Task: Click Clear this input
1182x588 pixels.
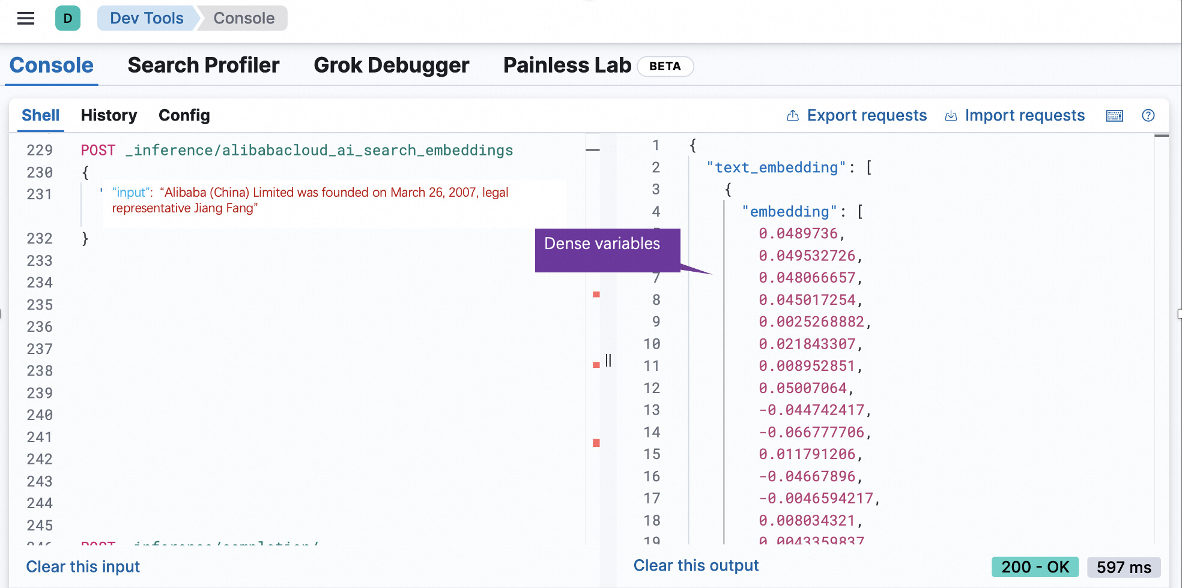Action: coord(83,567)
